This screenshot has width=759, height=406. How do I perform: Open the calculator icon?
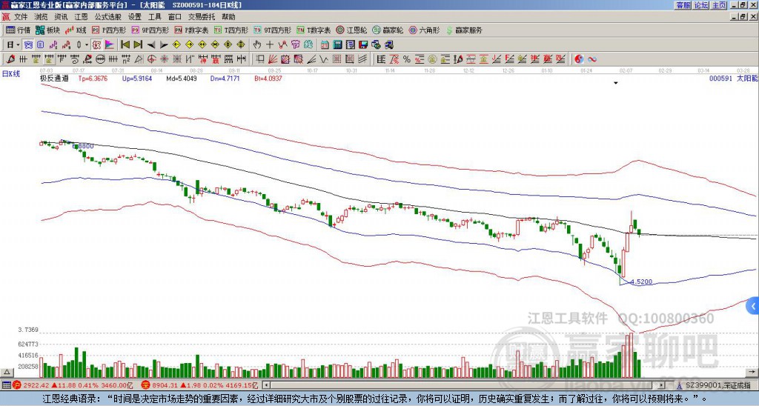[337, 45]
